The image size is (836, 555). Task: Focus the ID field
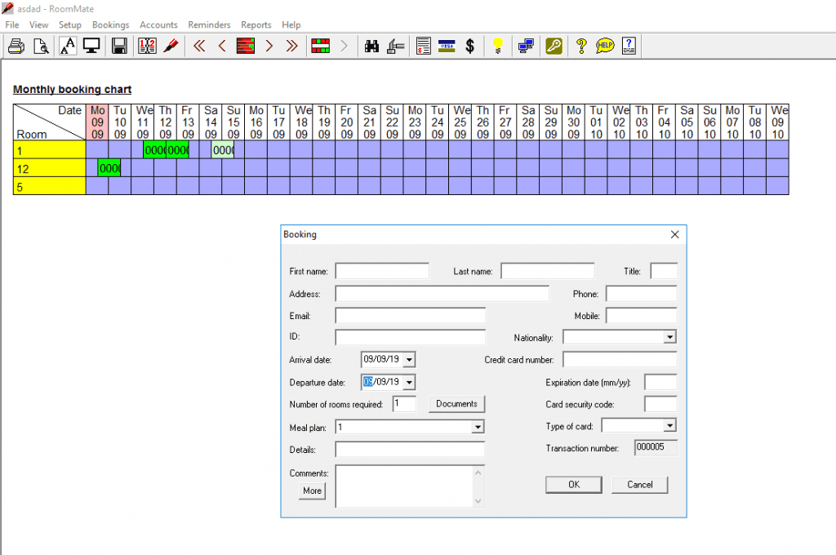point(410,337)
